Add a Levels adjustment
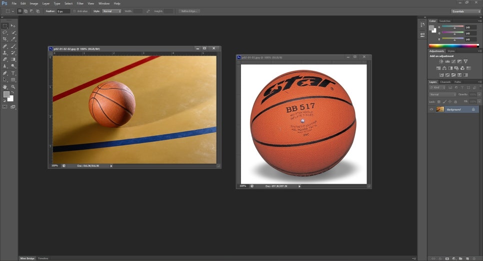 (447, 61)
